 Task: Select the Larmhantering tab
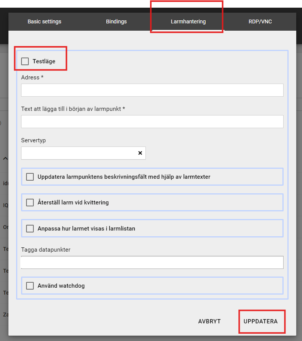[x=188, y=21]
